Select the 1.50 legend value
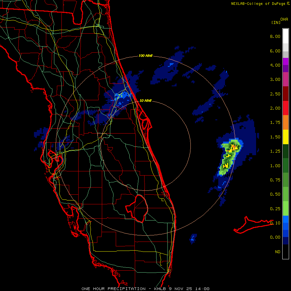Screen dimensions: 291x291 pos(275,137)
